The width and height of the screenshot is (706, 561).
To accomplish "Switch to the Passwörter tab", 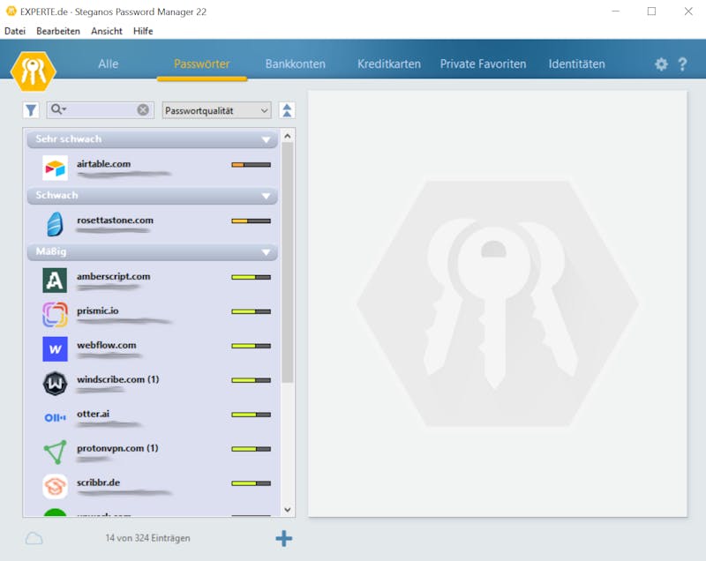I will (x=202, y=64).
